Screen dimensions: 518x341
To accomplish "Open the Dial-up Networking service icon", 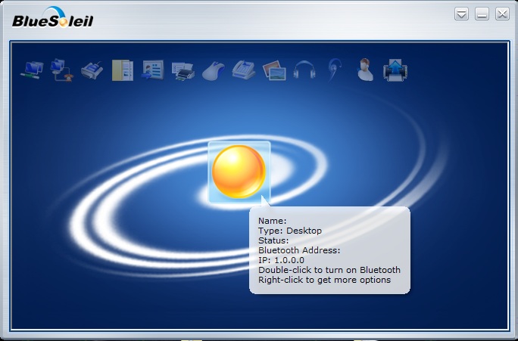I will (x=62, y=70).
